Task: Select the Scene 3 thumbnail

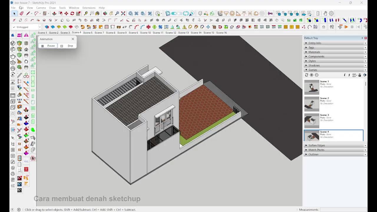Action: pos(312,121)
